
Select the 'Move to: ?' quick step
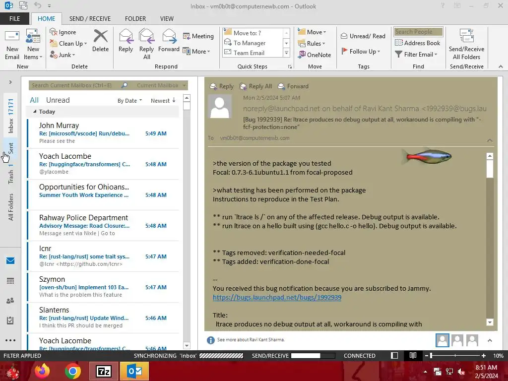pos(253,33)
